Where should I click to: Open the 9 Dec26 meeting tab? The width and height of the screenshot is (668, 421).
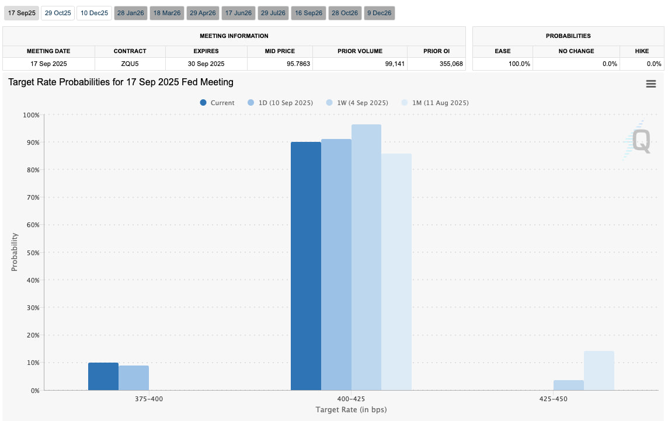(380, 13)
